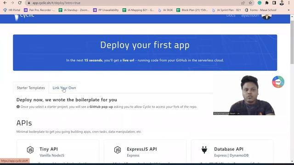Screen dimensions: 294x165
Task: Click the Database API plug icon
Action: (204, 150)
